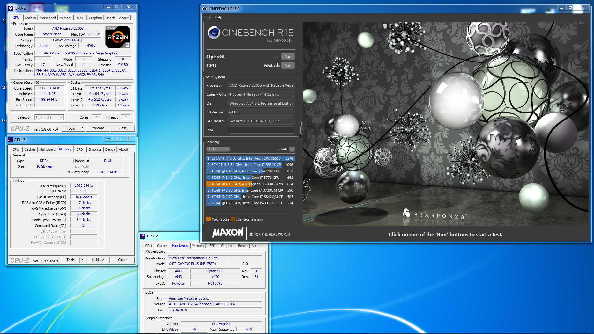Open the Details arrow in the Ranking panel
The height and width of the screenshot is (334, 594).
pos(292,149)
